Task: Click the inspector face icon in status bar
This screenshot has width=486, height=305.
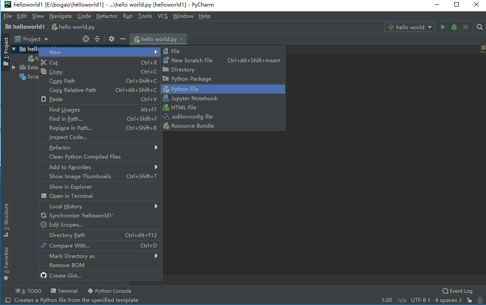Action: (x=480, y=300)
